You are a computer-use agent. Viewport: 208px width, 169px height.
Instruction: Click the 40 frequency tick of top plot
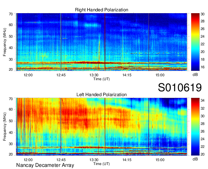[11, 48]
